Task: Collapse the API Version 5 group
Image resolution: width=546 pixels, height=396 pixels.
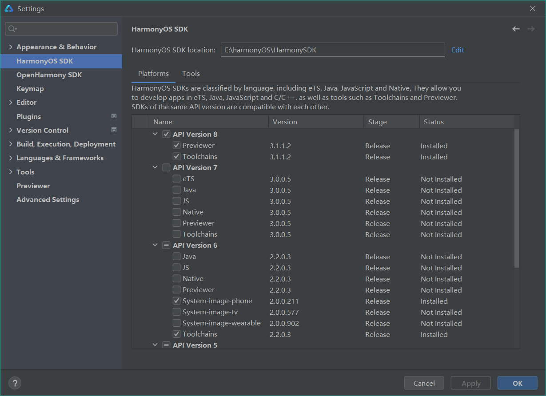Action: (155, 345)
